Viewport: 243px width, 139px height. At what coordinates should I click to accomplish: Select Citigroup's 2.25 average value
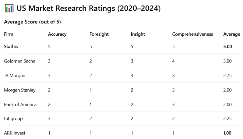click(227, 119)
